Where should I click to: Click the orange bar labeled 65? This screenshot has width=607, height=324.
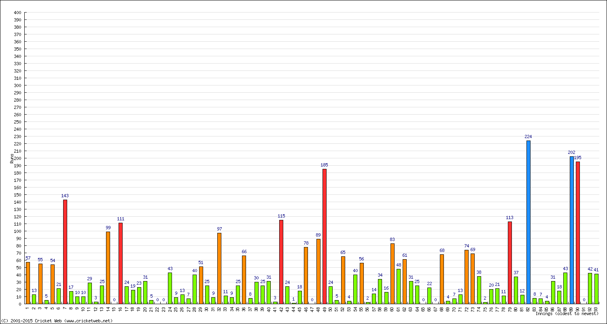click(x=343, y=280)
